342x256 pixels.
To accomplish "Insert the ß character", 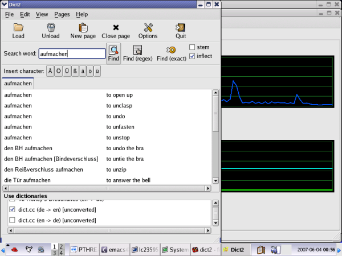I will point(75,71).
